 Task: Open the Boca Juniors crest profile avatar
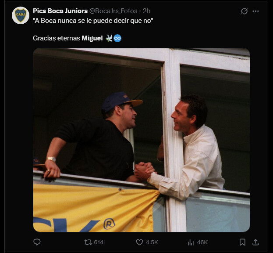(x=21, y=15)
